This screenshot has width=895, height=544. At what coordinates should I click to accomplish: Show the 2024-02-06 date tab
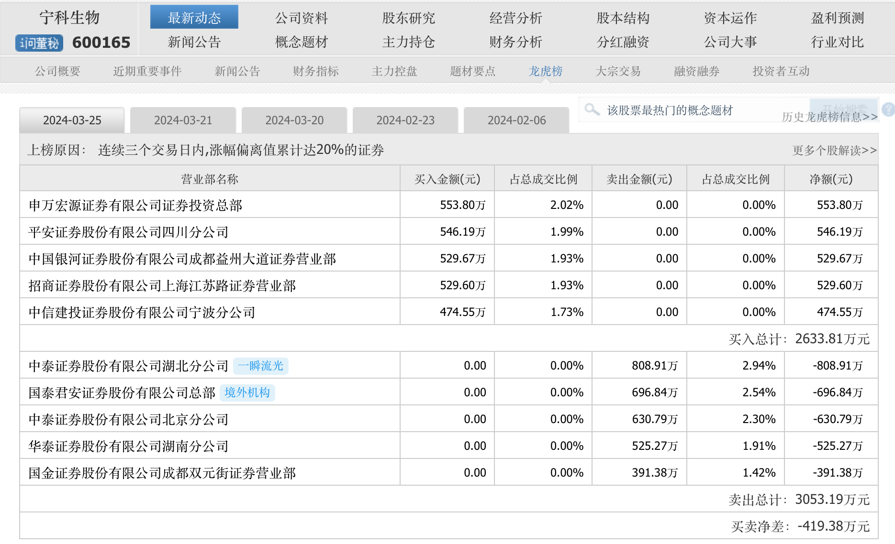[516, 120]
